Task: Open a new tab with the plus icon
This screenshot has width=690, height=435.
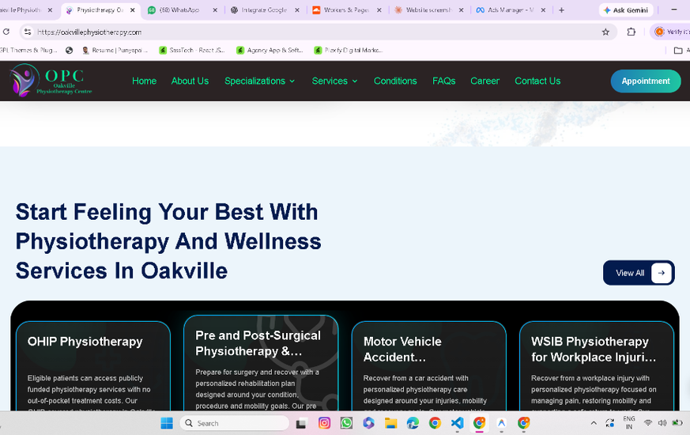Action: click(x=561, y=9)
